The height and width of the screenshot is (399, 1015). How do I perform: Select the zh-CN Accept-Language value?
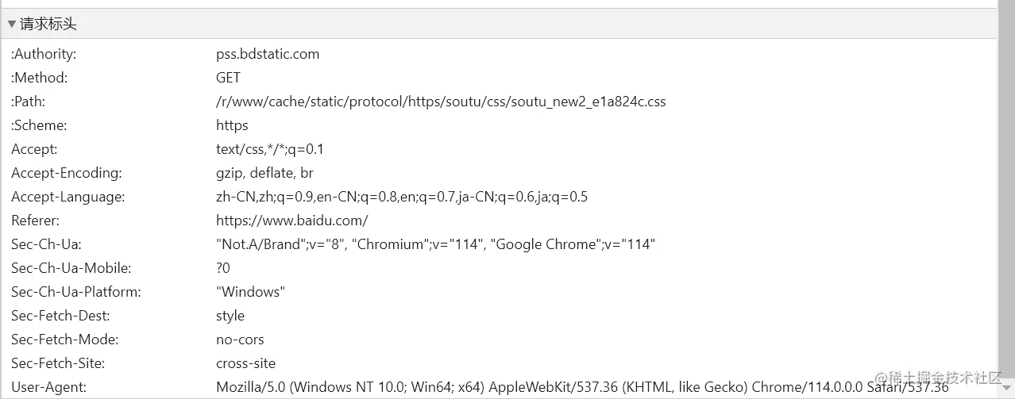point(402,197)
